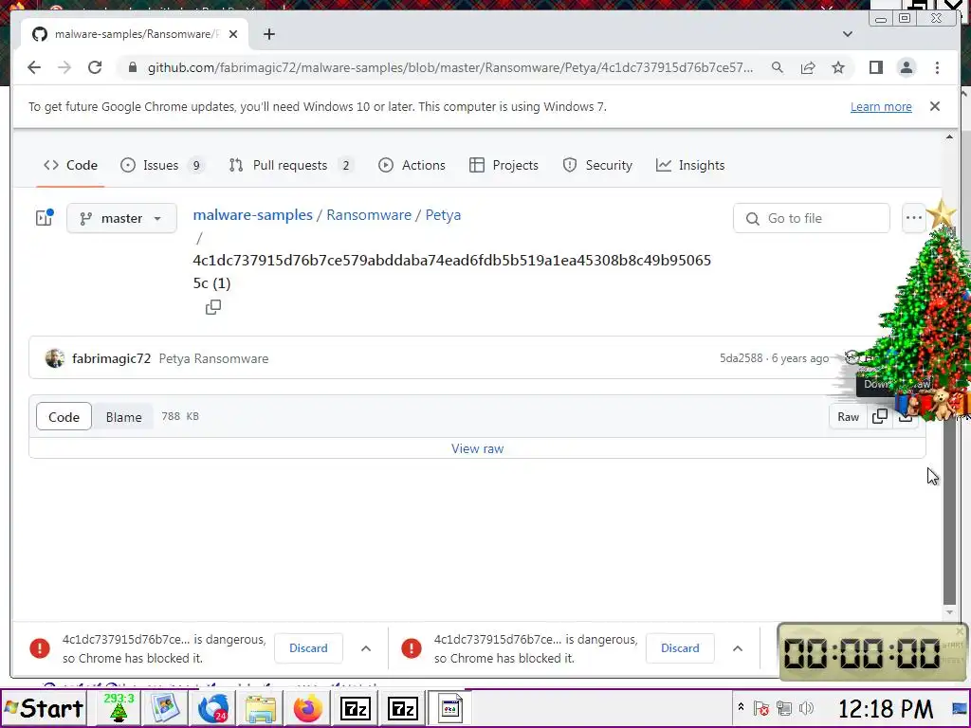The height and width of the screenshot is (728, 971).
Task: Open the Raw file button
Action: click(848, 417)
